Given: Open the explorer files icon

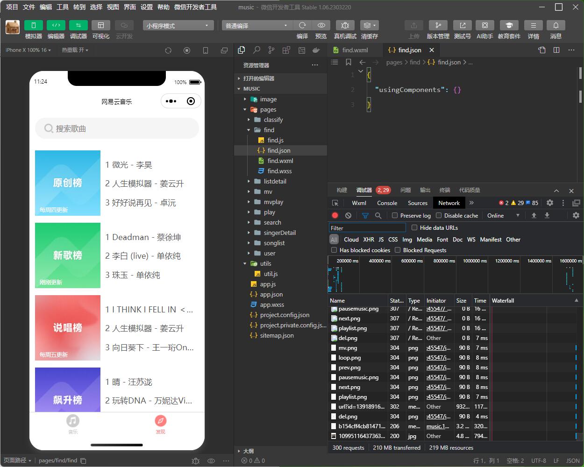Looking at the screenshot, I should pyautogui.click(x=242, y=50).
